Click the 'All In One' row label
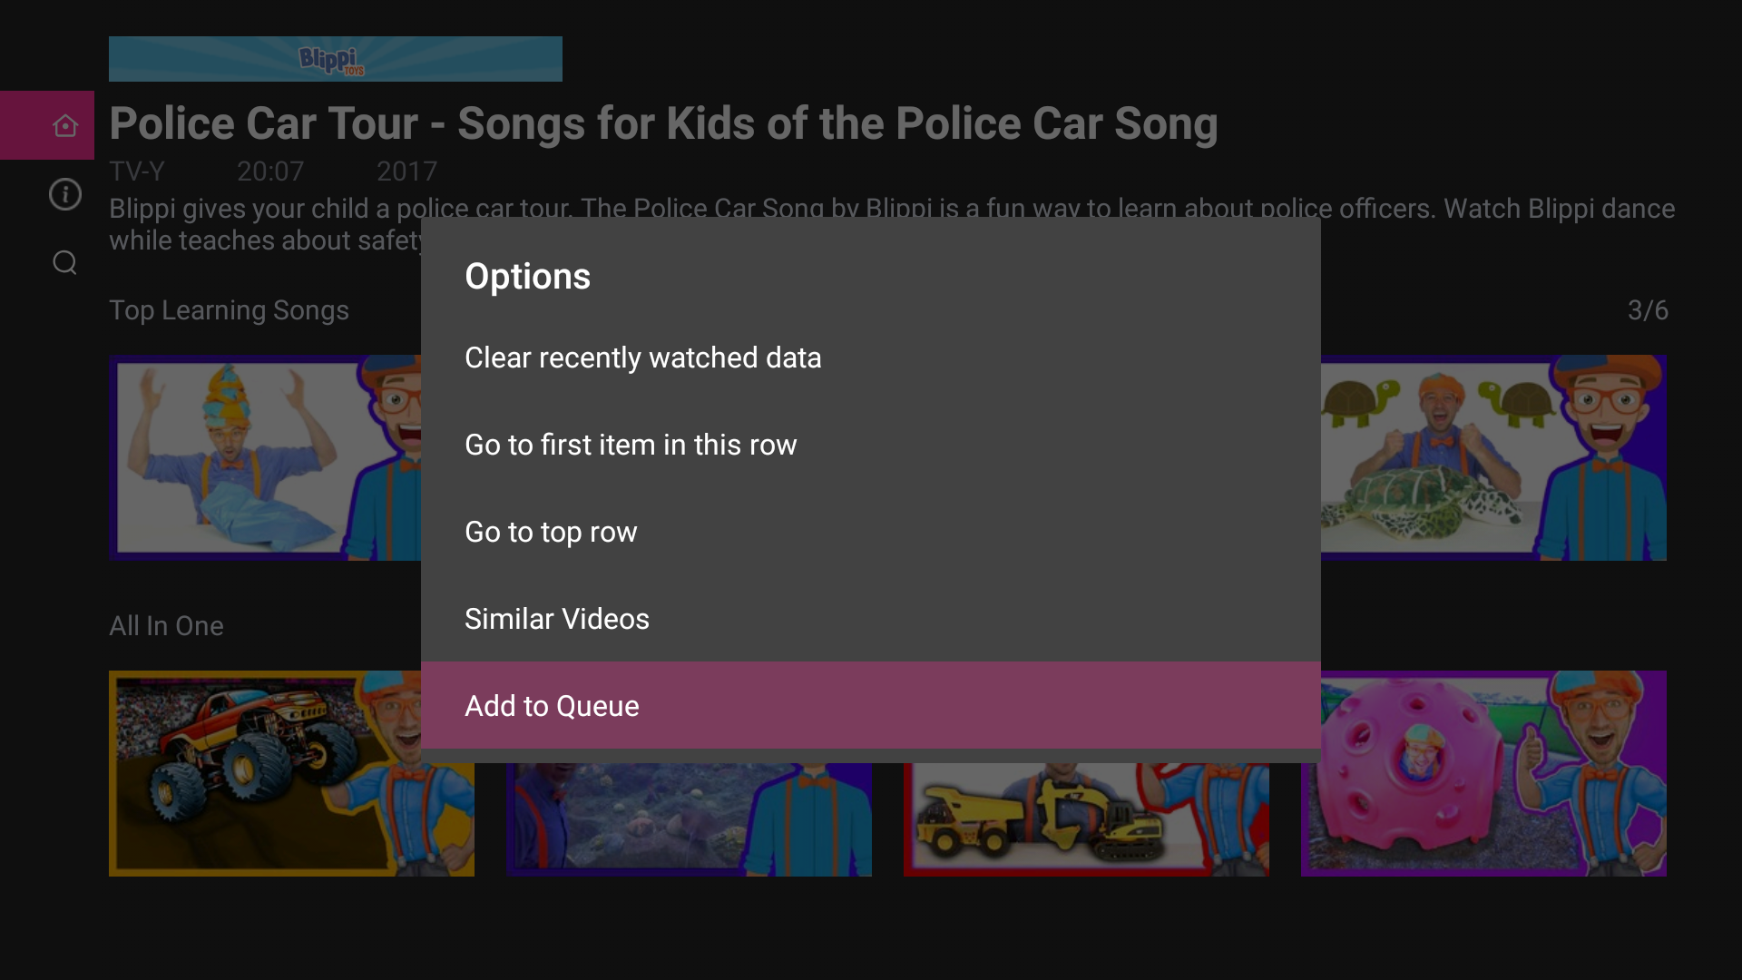Screen dimensions: 1742x980 [166, 625]
